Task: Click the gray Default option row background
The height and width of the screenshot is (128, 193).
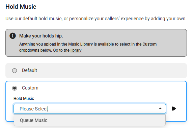Action: [x=111, y=71]
